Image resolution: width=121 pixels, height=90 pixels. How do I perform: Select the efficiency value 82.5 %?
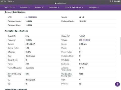click(28, 52)
